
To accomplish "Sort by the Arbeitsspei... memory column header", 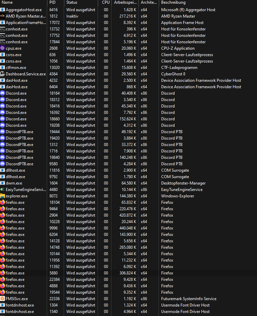I will coord(125,2).
